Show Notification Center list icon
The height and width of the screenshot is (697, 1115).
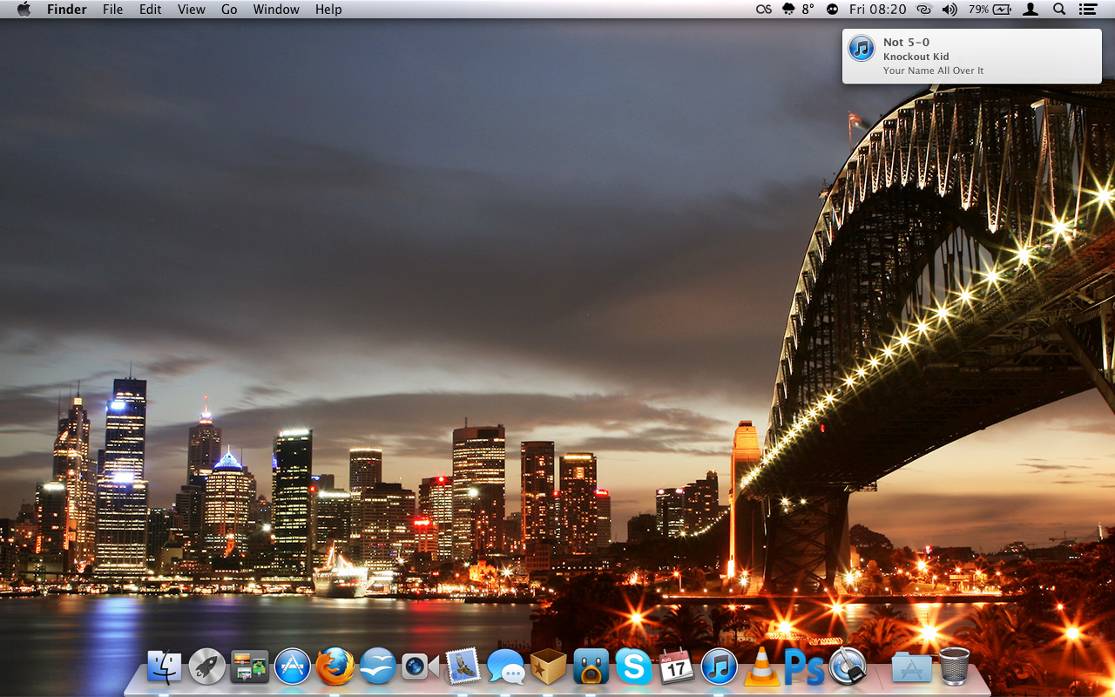(1087, 10)
